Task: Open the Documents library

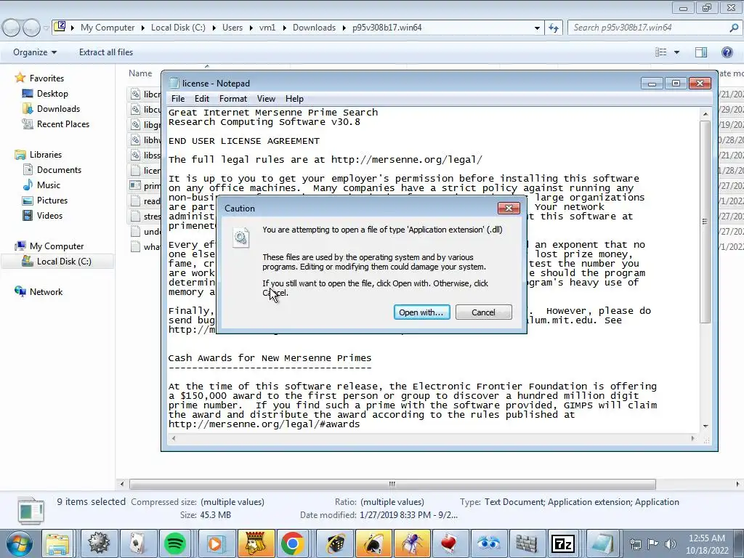Action: [x=59, y=170]
